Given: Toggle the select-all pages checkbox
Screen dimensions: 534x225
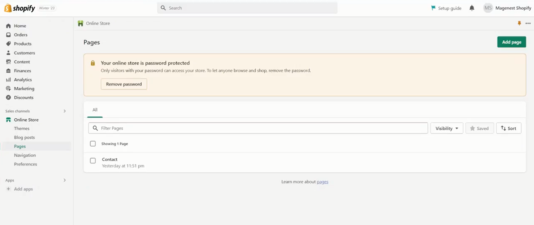Looking at the screenshot, I should 93,143.
